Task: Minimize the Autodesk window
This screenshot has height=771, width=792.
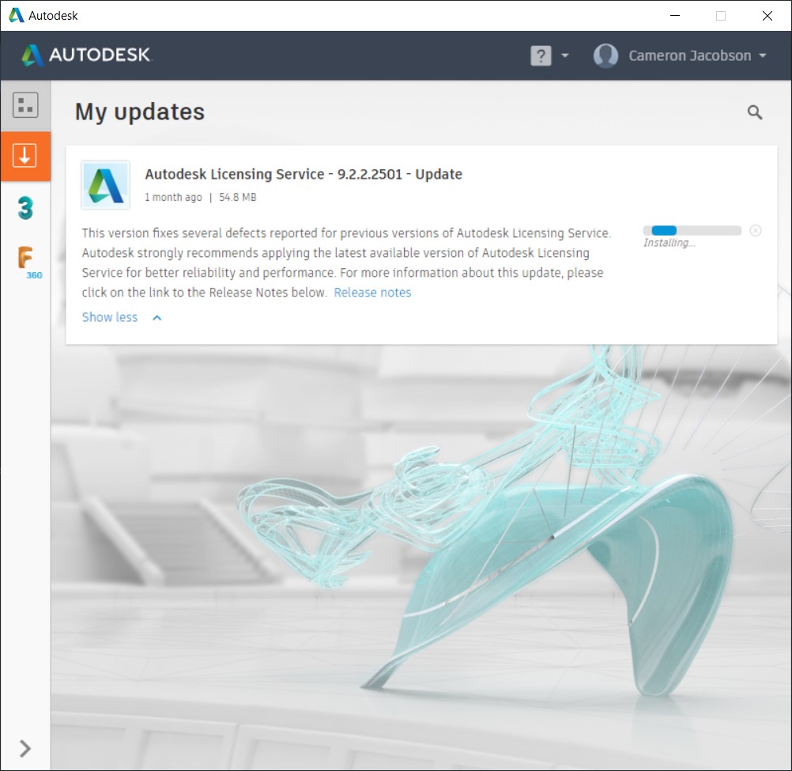Action: click(x=675, y=16)
